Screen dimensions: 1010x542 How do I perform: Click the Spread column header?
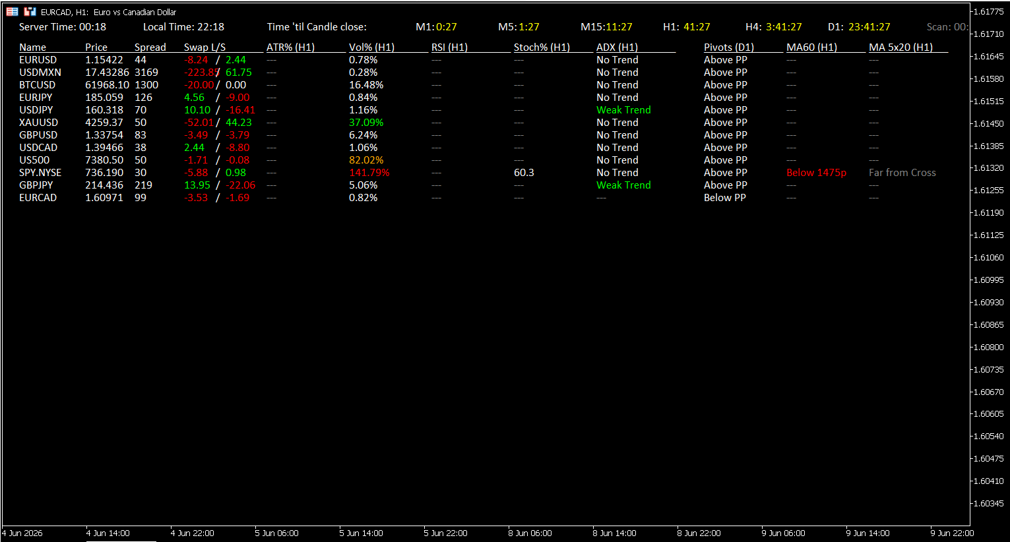(150, 47)
